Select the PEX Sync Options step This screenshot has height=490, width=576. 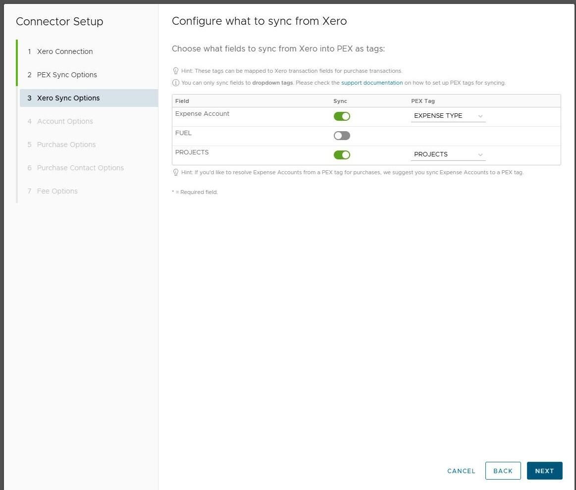click(x=67, y=75)
